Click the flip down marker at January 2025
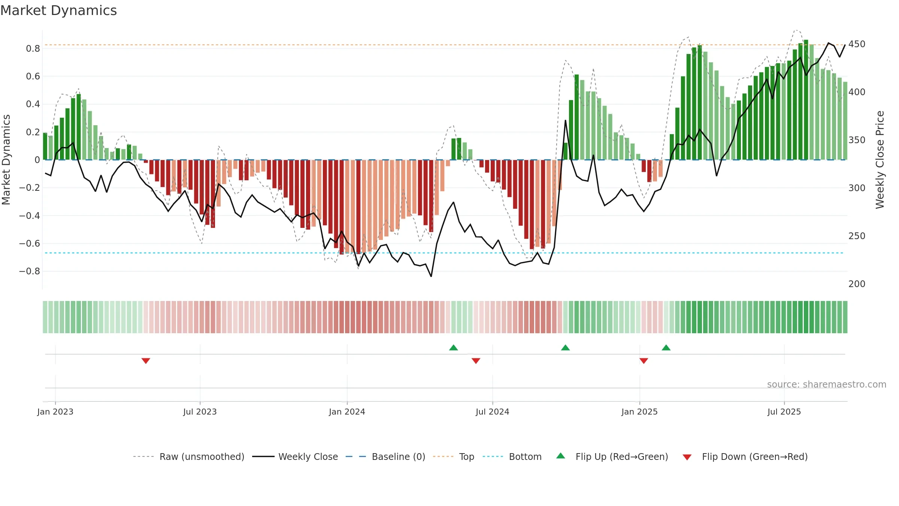 coord(644,361)
